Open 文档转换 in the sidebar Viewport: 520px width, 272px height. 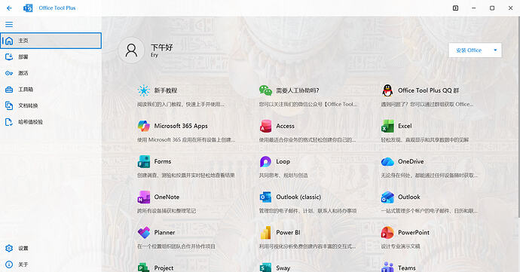(50, 105)
